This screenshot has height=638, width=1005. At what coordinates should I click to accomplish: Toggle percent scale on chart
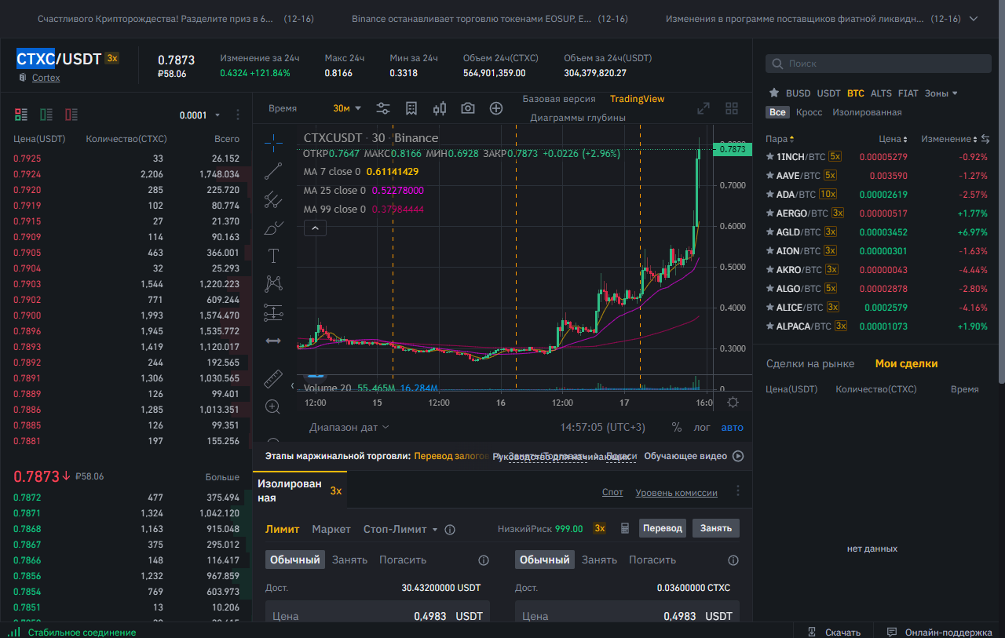click(x=677, y=428)
